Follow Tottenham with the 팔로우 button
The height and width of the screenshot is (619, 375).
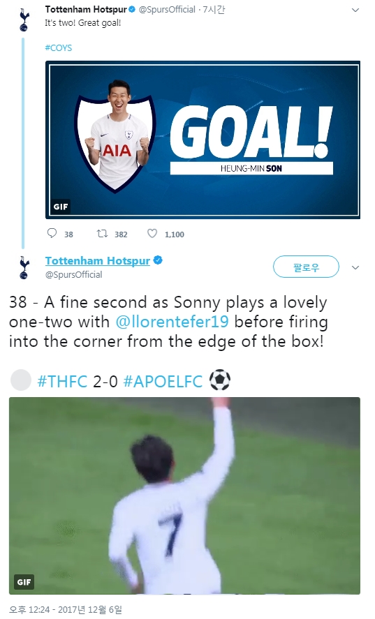(x=306, y=267)
